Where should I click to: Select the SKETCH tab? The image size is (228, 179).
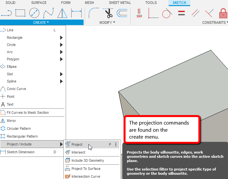click(x=179, y=3)
